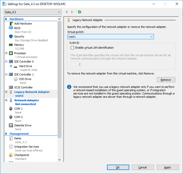Click the Gate_4.3 name value

coord(21,142)
